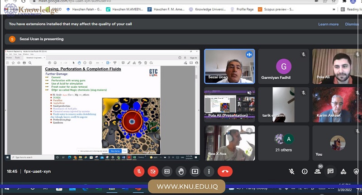This screenshot has width=362, height=195.
Task: Select Garmiyan Fadhil's participant tile
Action: click(284, 66)
